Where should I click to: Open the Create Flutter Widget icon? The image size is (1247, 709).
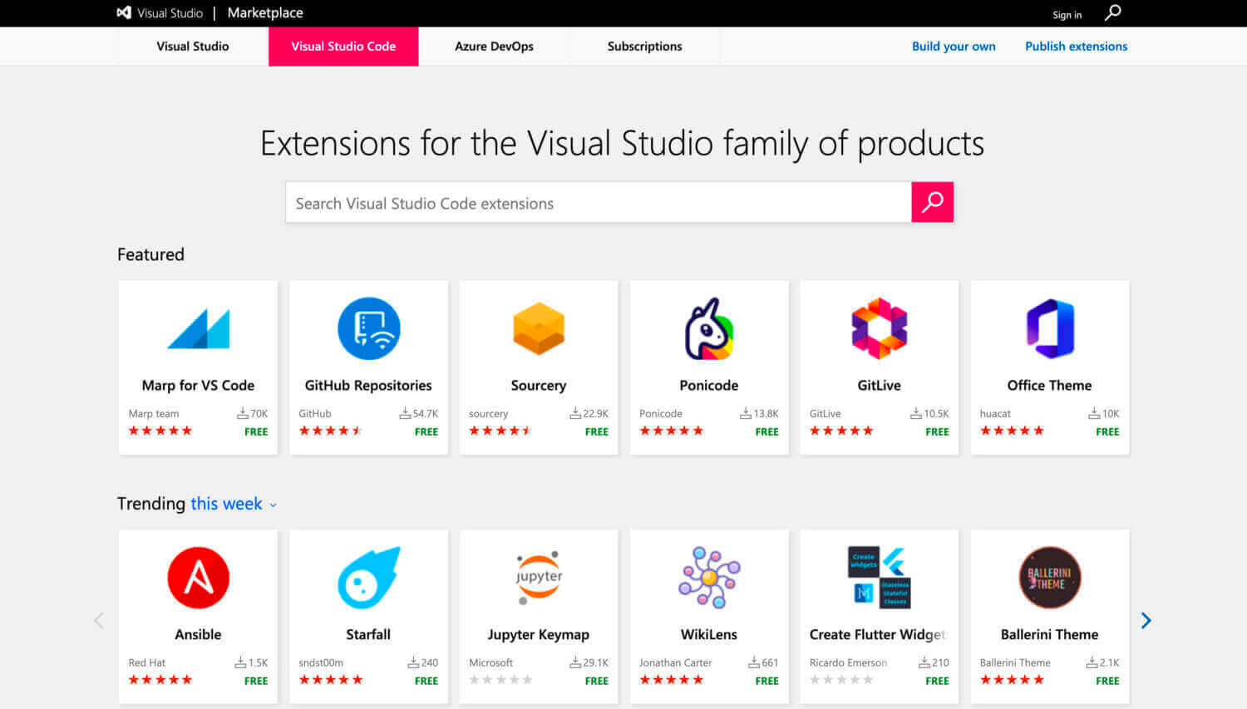point(879,578)
